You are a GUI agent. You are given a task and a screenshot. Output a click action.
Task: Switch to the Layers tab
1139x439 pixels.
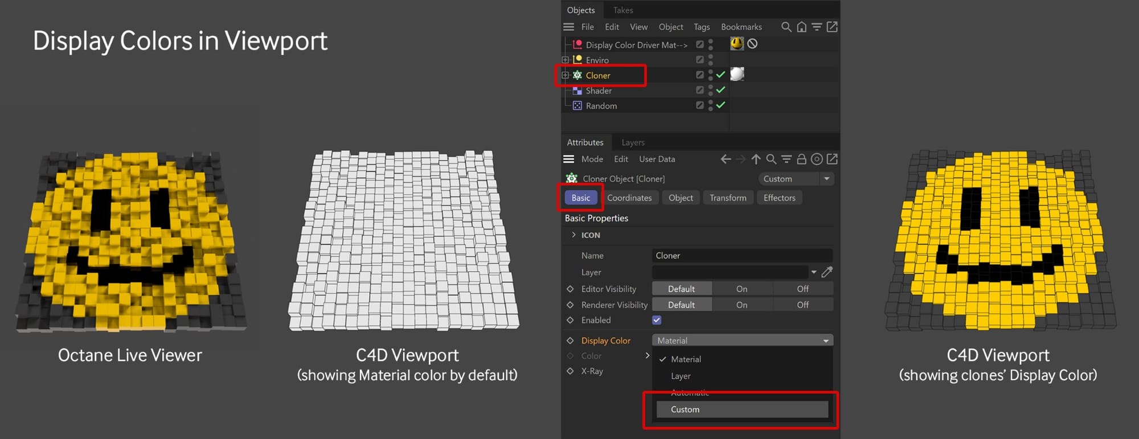(x=633, y=142)
